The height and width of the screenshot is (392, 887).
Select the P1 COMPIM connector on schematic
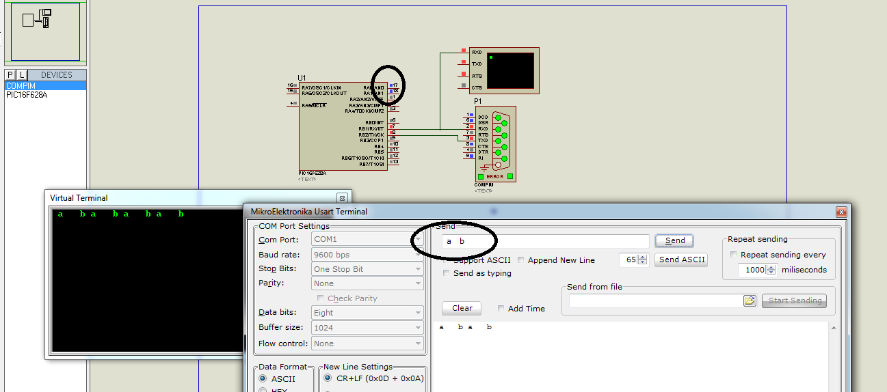495,143
